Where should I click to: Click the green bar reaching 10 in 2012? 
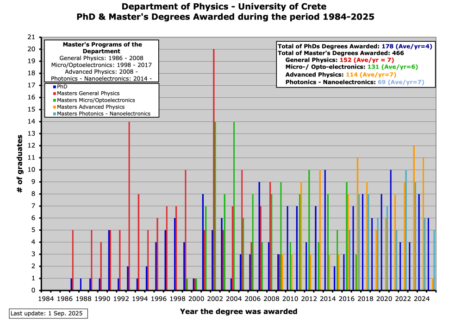coord(309,230)
